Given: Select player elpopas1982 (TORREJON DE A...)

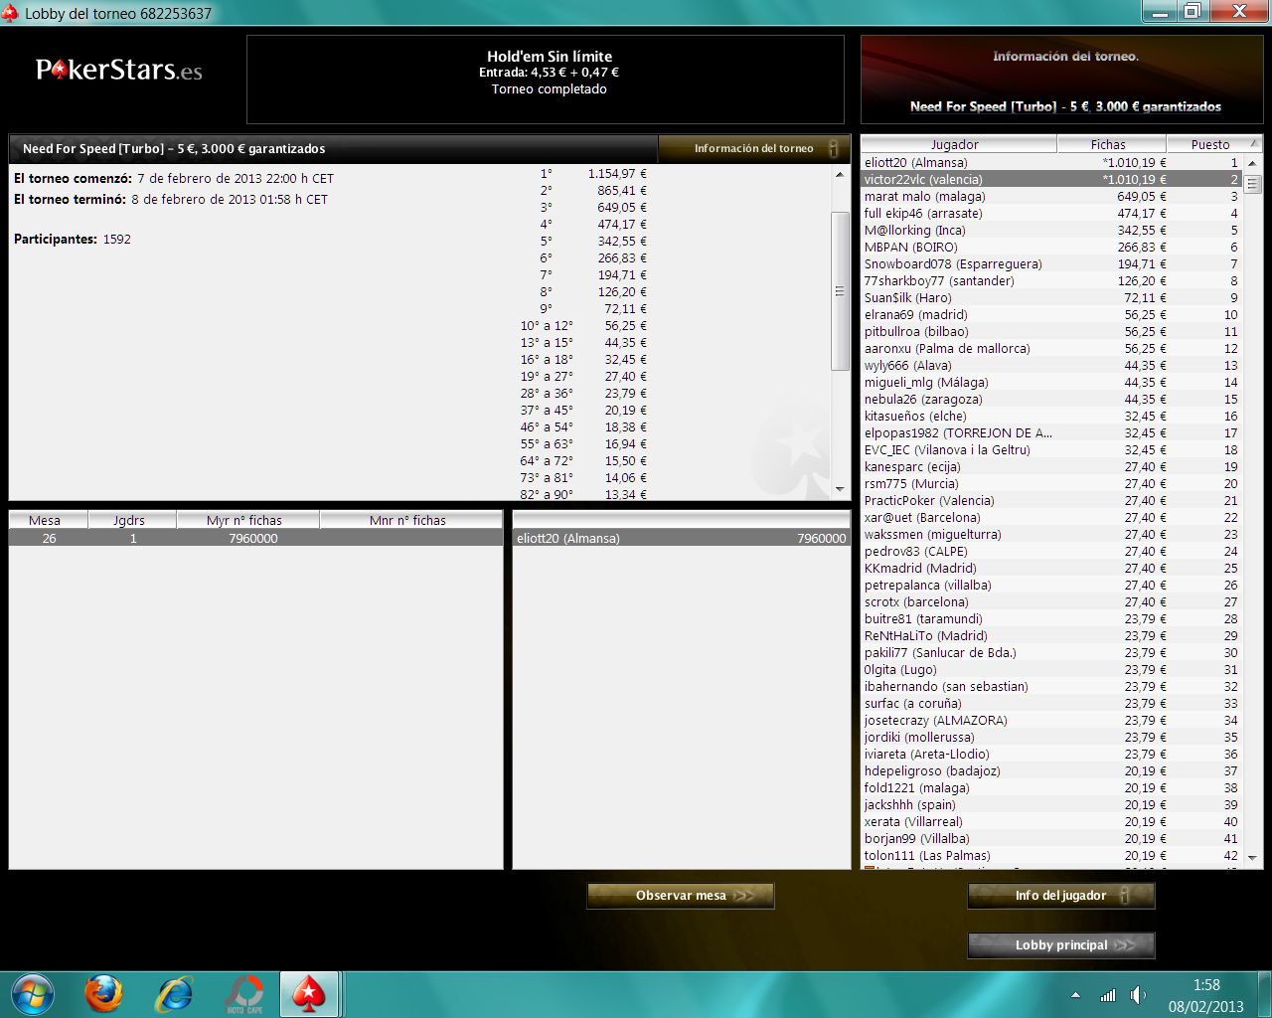Looking at the screenshot, I should (x=1051, y=433).
